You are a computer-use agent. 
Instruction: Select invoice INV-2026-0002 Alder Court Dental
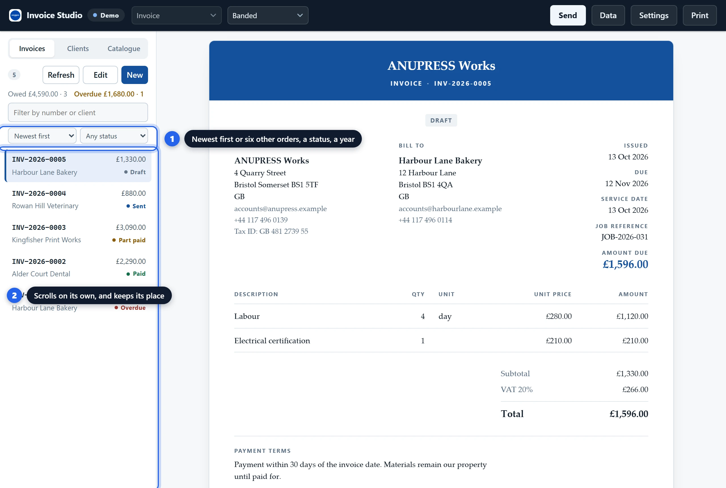pyautogui.click(x=78, y=268)
